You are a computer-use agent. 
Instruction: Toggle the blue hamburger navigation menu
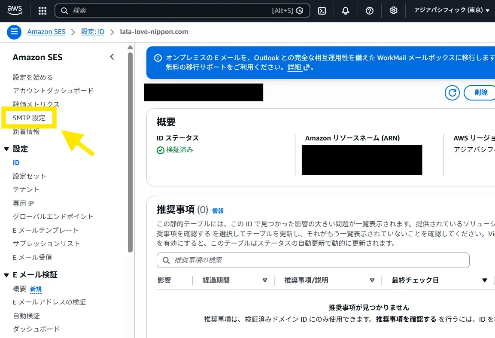tap(14, 32)
